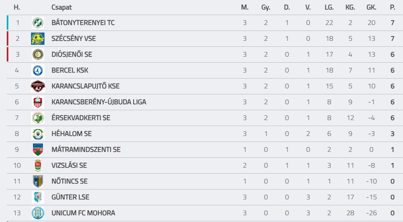Select the Bercel KSK blue crest

(x=38, y=71)
